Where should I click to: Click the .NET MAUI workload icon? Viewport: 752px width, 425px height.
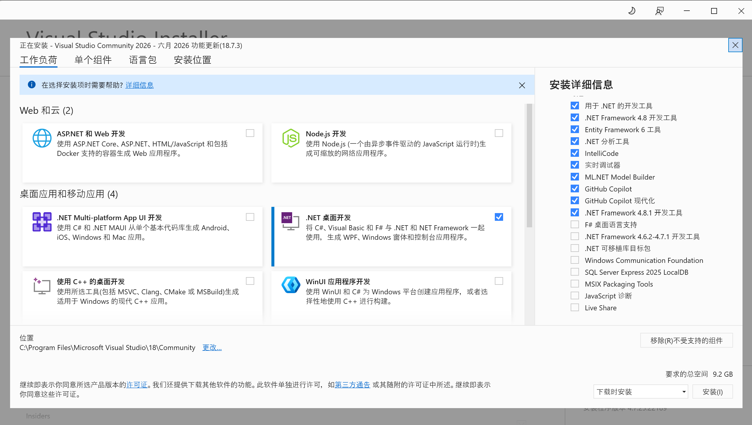point(42,222)
